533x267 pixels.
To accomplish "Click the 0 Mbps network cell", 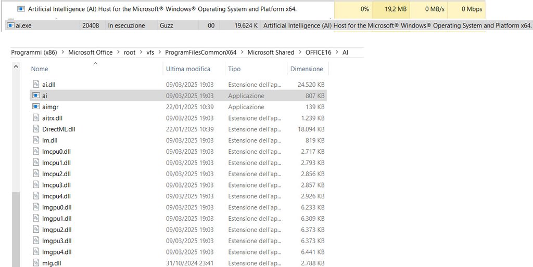I will point(466,9).
